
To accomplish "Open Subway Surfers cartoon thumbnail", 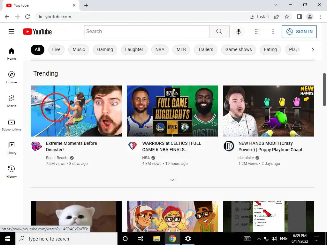I will click(x=172, y=217).
